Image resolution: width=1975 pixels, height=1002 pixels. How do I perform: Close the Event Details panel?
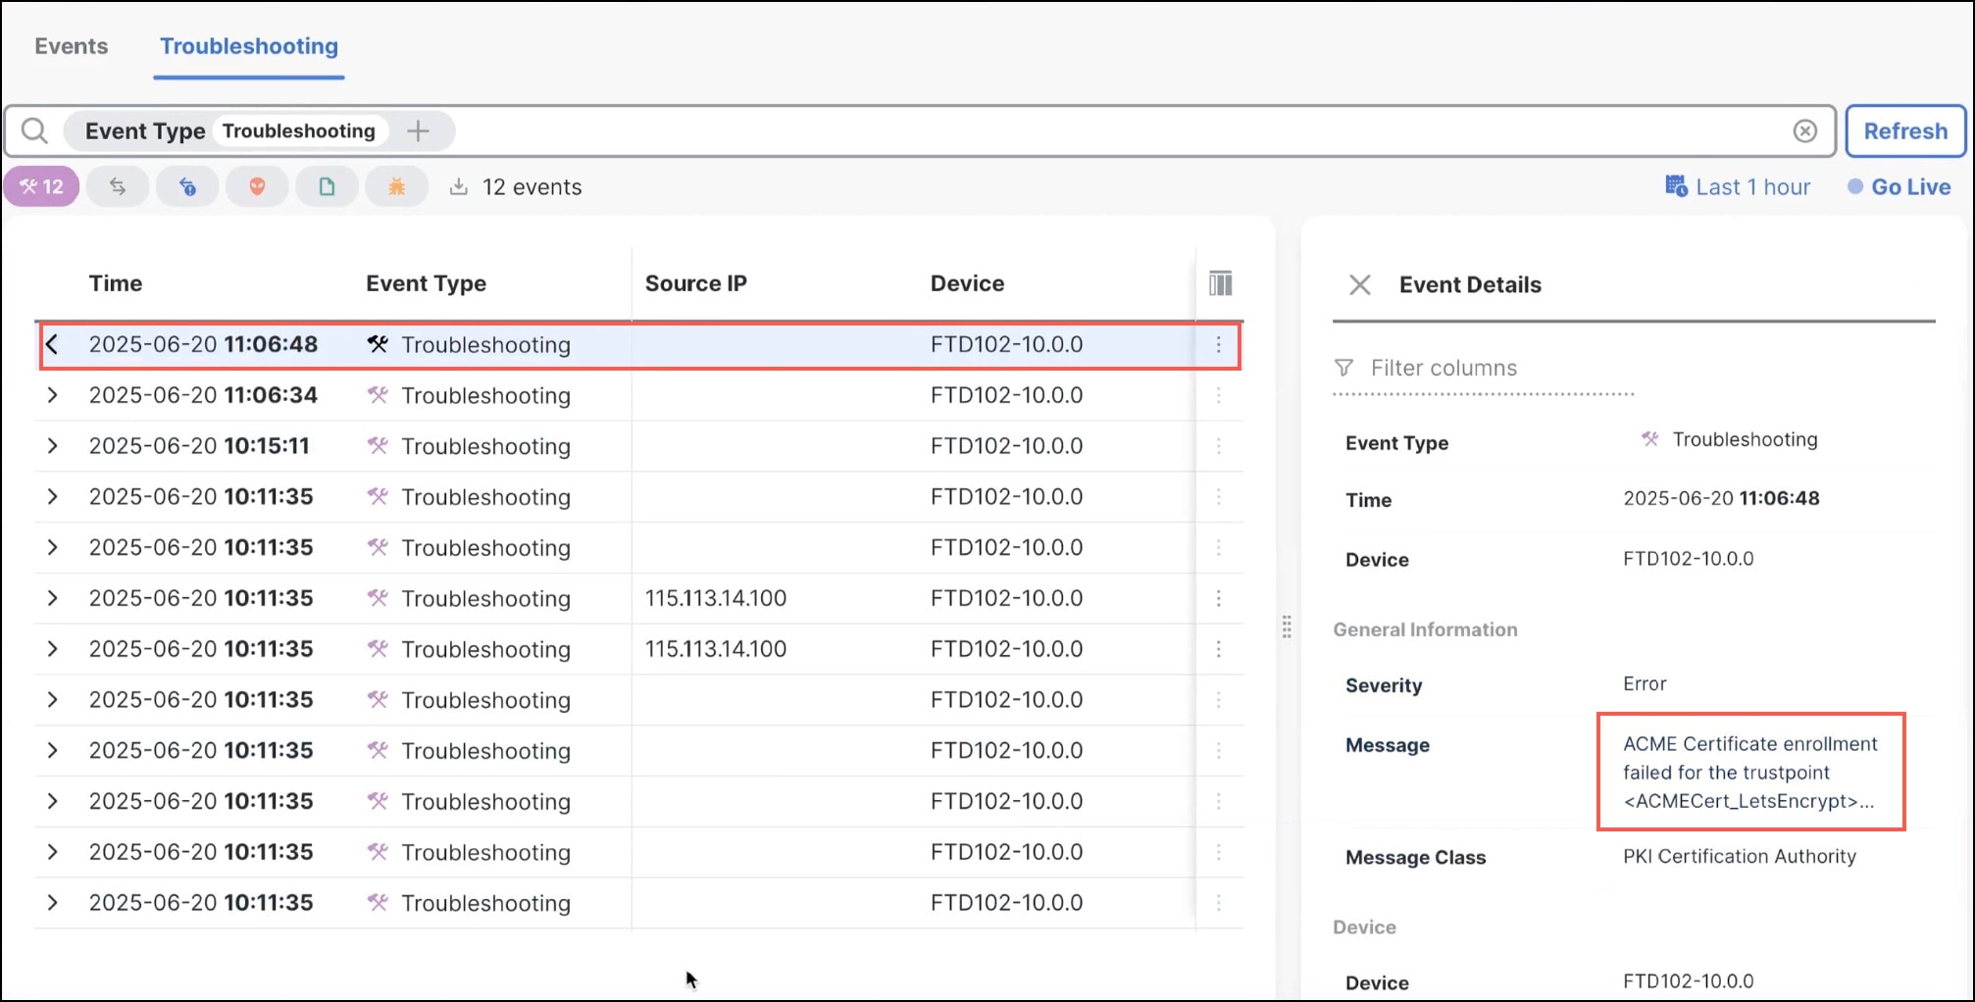tap(1359, 284)
